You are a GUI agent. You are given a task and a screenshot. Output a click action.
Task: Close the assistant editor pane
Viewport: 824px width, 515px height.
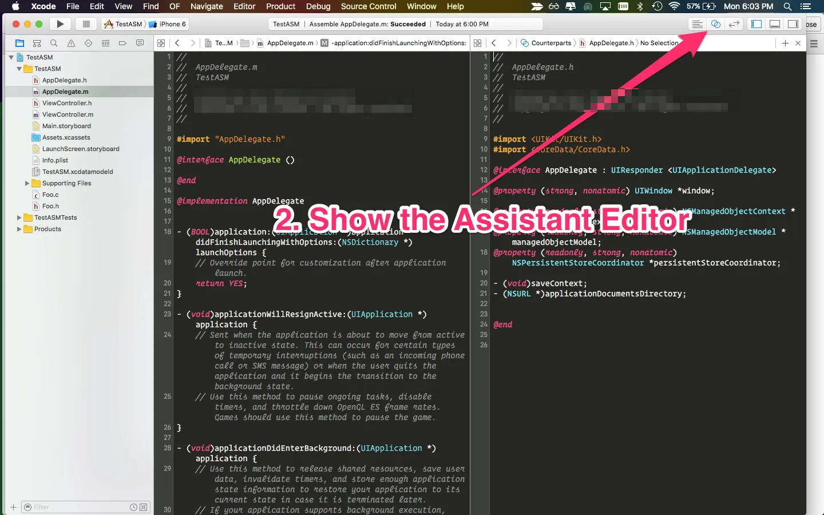798,43
